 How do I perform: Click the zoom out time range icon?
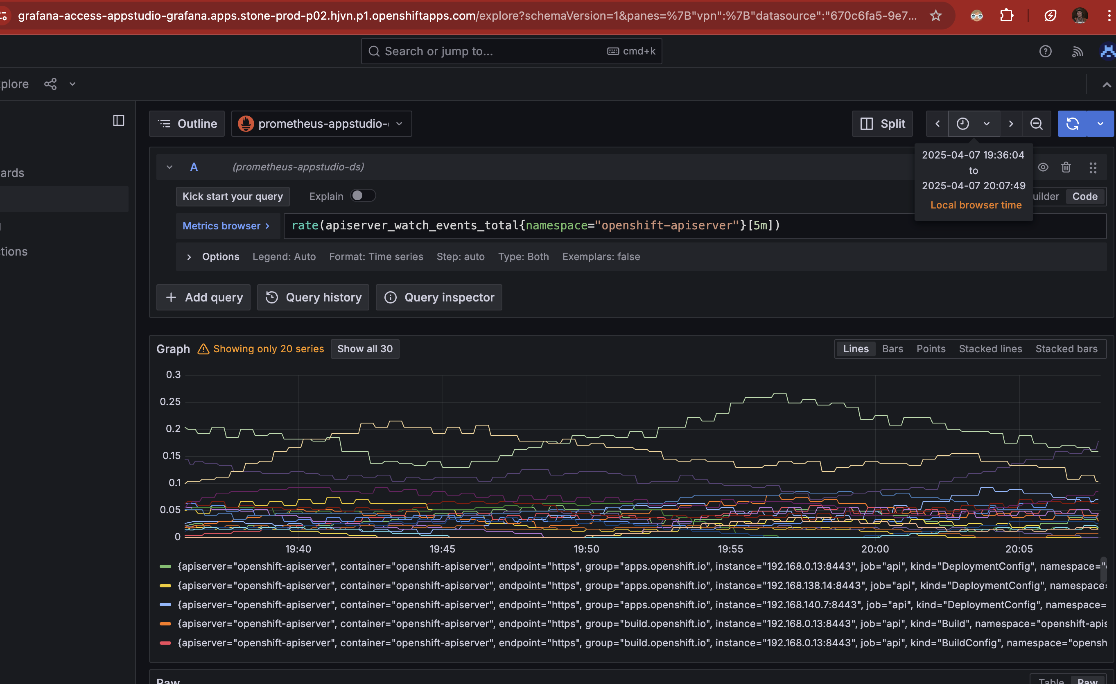point(1036,124)
